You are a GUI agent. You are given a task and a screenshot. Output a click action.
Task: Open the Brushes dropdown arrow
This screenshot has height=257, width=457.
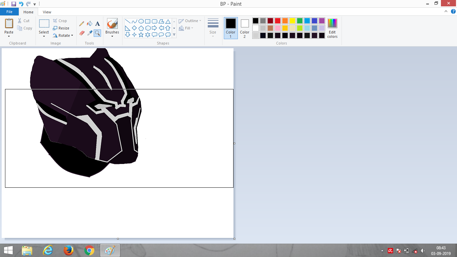pyautogui.click(x=112, y=36)
